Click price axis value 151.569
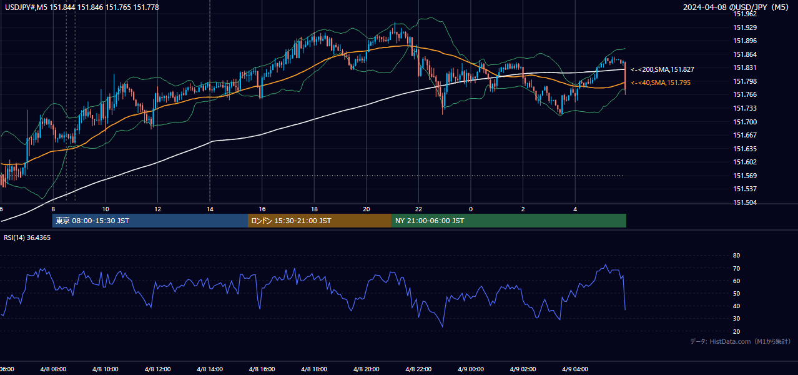The width and height of the screenshot is (798, 375). (744, 176)
